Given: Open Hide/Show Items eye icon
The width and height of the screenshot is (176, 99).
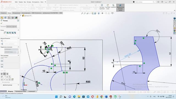Looking at the screenshot, I should (x=102, y=13).
